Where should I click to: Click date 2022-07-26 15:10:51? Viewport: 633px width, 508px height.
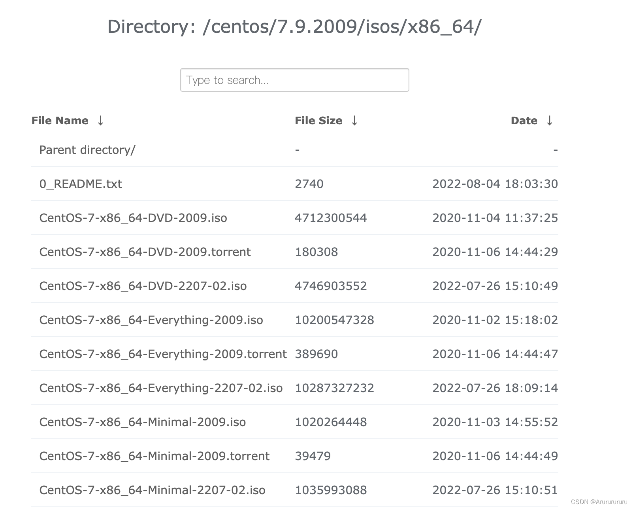[495, 490]
